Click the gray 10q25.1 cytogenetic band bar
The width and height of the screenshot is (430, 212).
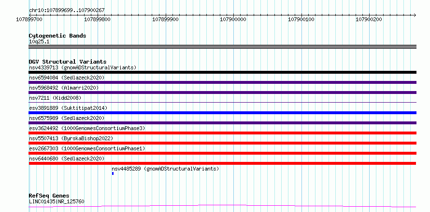[x=222, y=47]
